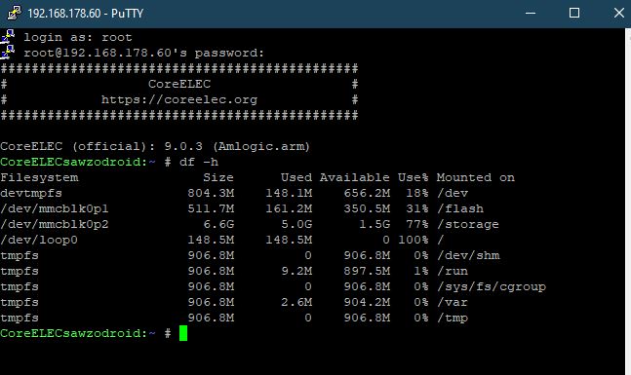
Task: Click the '/sys/fs/cgroup' mount point
Action: point(492,287)
